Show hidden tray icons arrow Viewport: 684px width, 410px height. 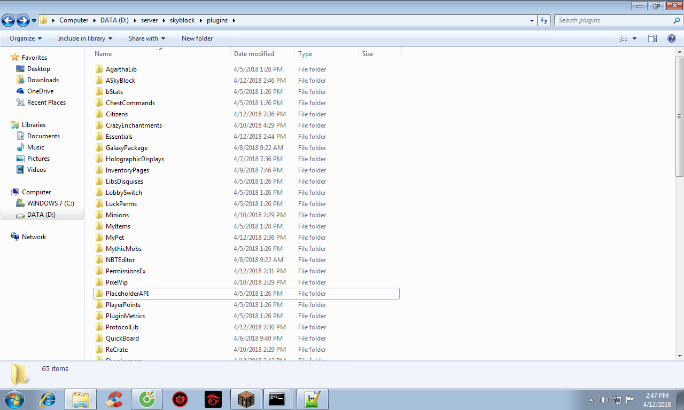pyautogui.click(x=591, y=399)
